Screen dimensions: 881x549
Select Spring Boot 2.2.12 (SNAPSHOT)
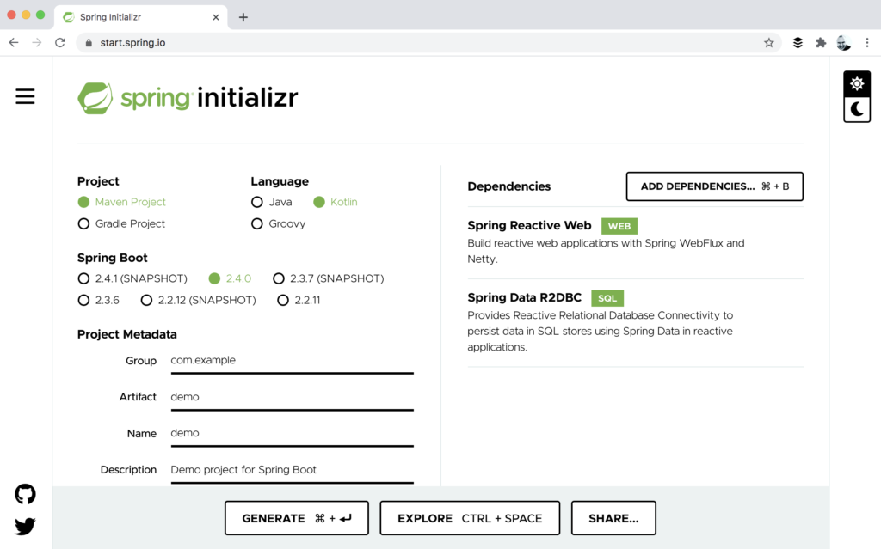pyautogui.click(x=199, y=301)
